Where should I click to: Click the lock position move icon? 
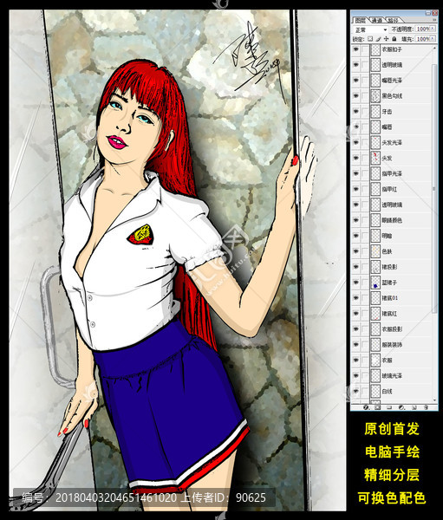click(x=386, y=39)
